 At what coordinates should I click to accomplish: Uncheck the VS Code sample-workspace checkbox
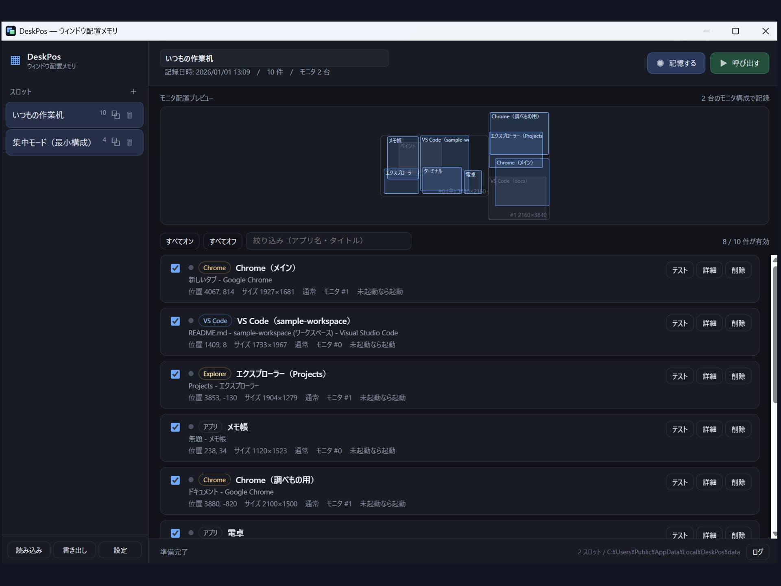[175, 321]
